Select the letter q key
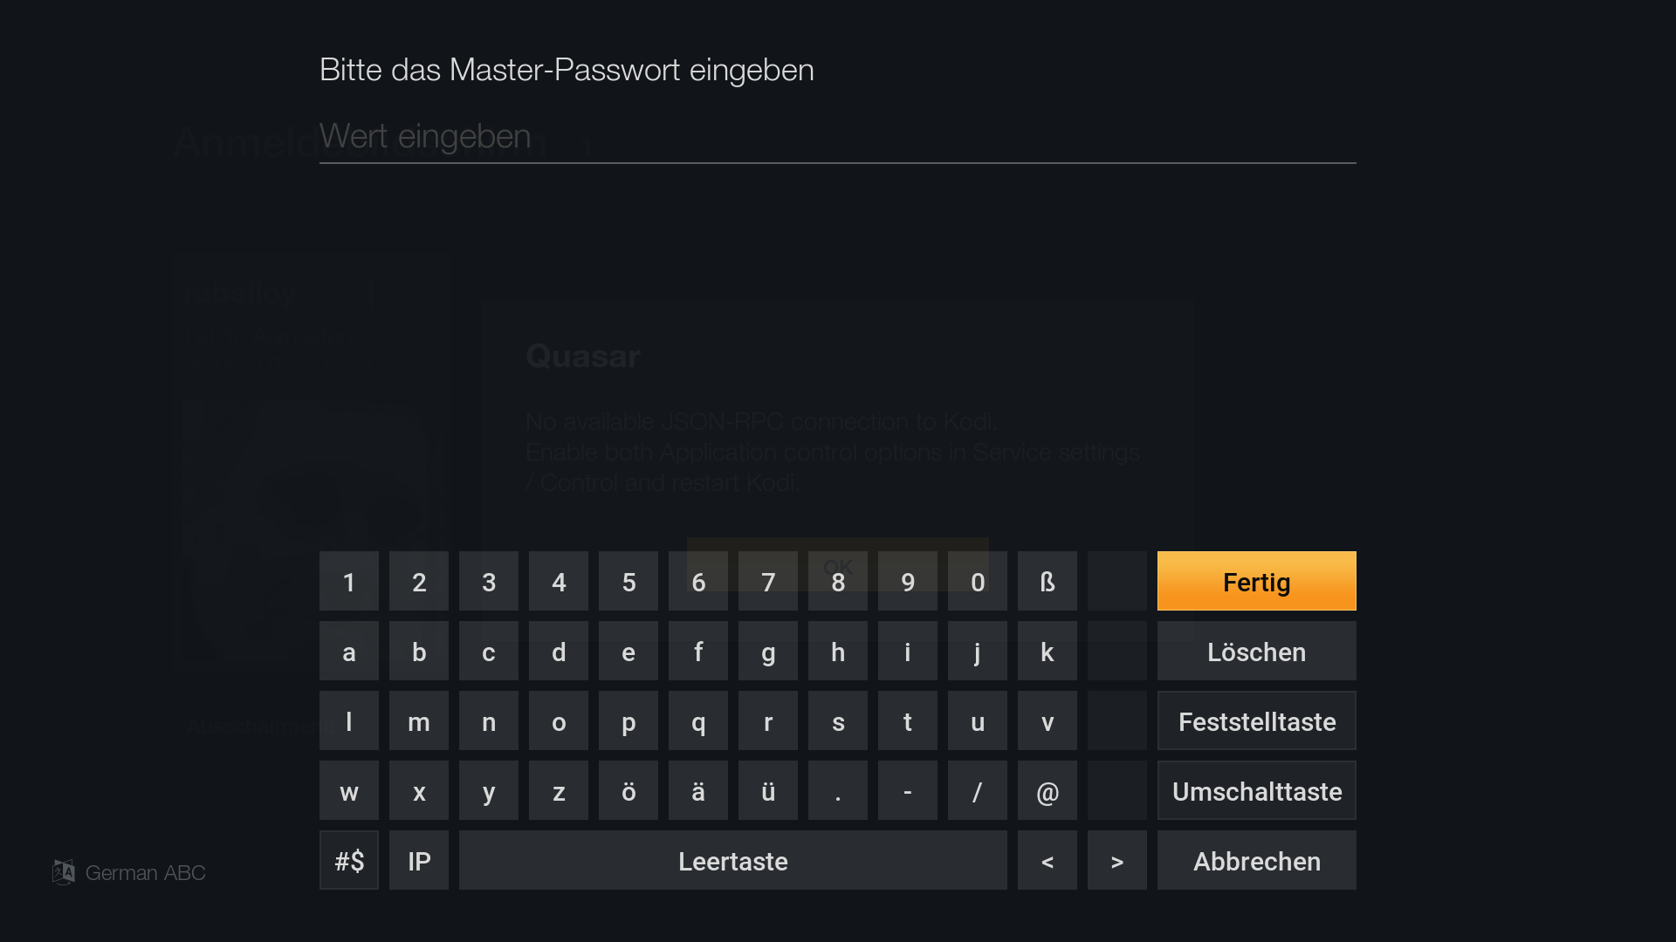The image size is (1676, 942). pyautogui.click(x=698, y=720)
